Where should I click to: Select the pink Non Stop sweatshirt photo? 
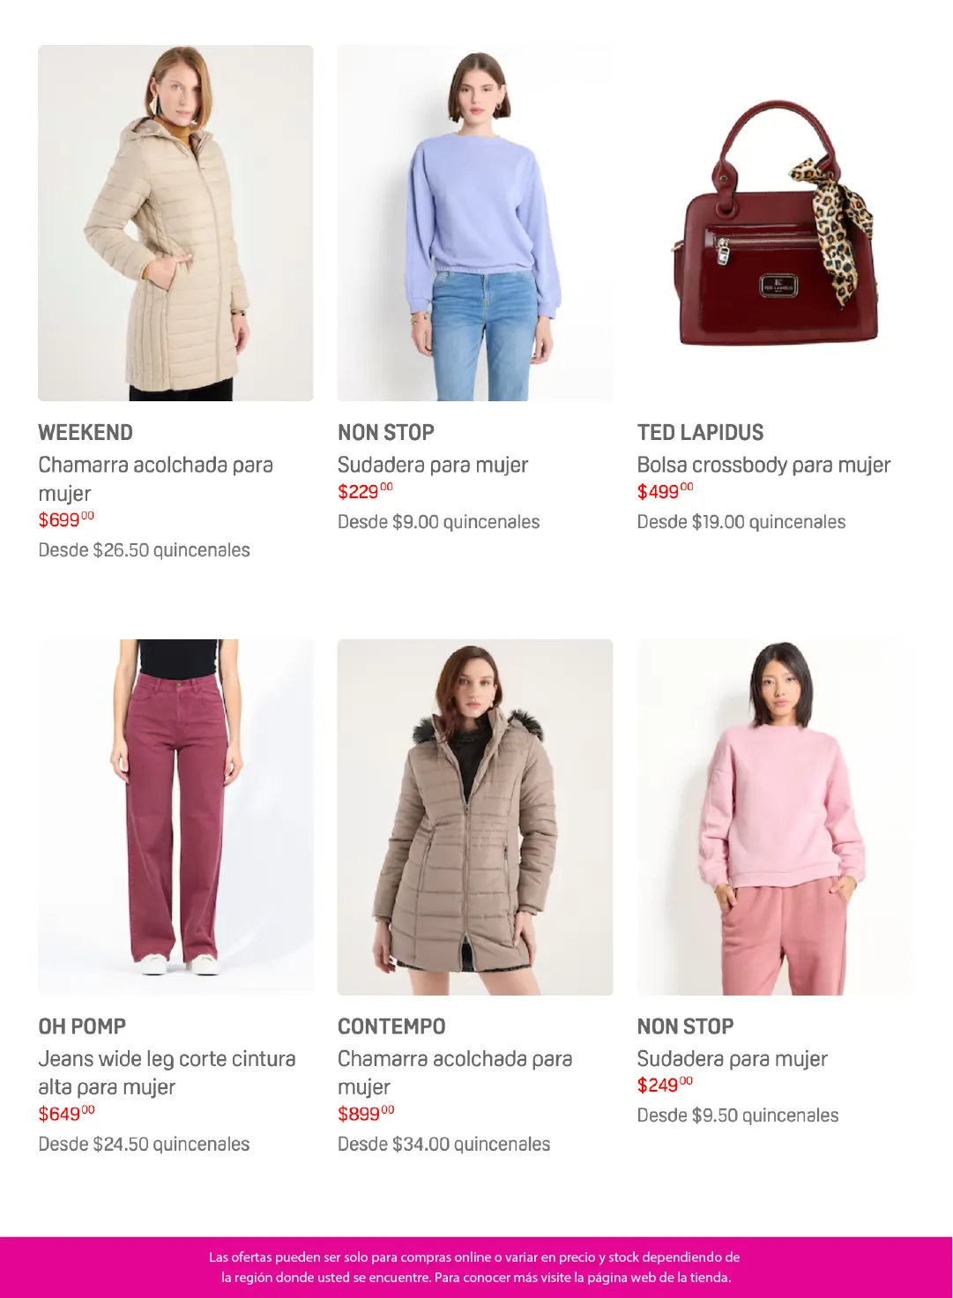click(775, 817)
